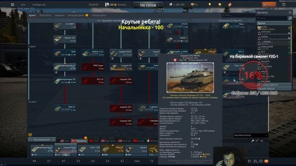296x166 pixels.
Task: Select the TAM 2IP crew slot
Action: pyautogui.click(x=112, y=151)
